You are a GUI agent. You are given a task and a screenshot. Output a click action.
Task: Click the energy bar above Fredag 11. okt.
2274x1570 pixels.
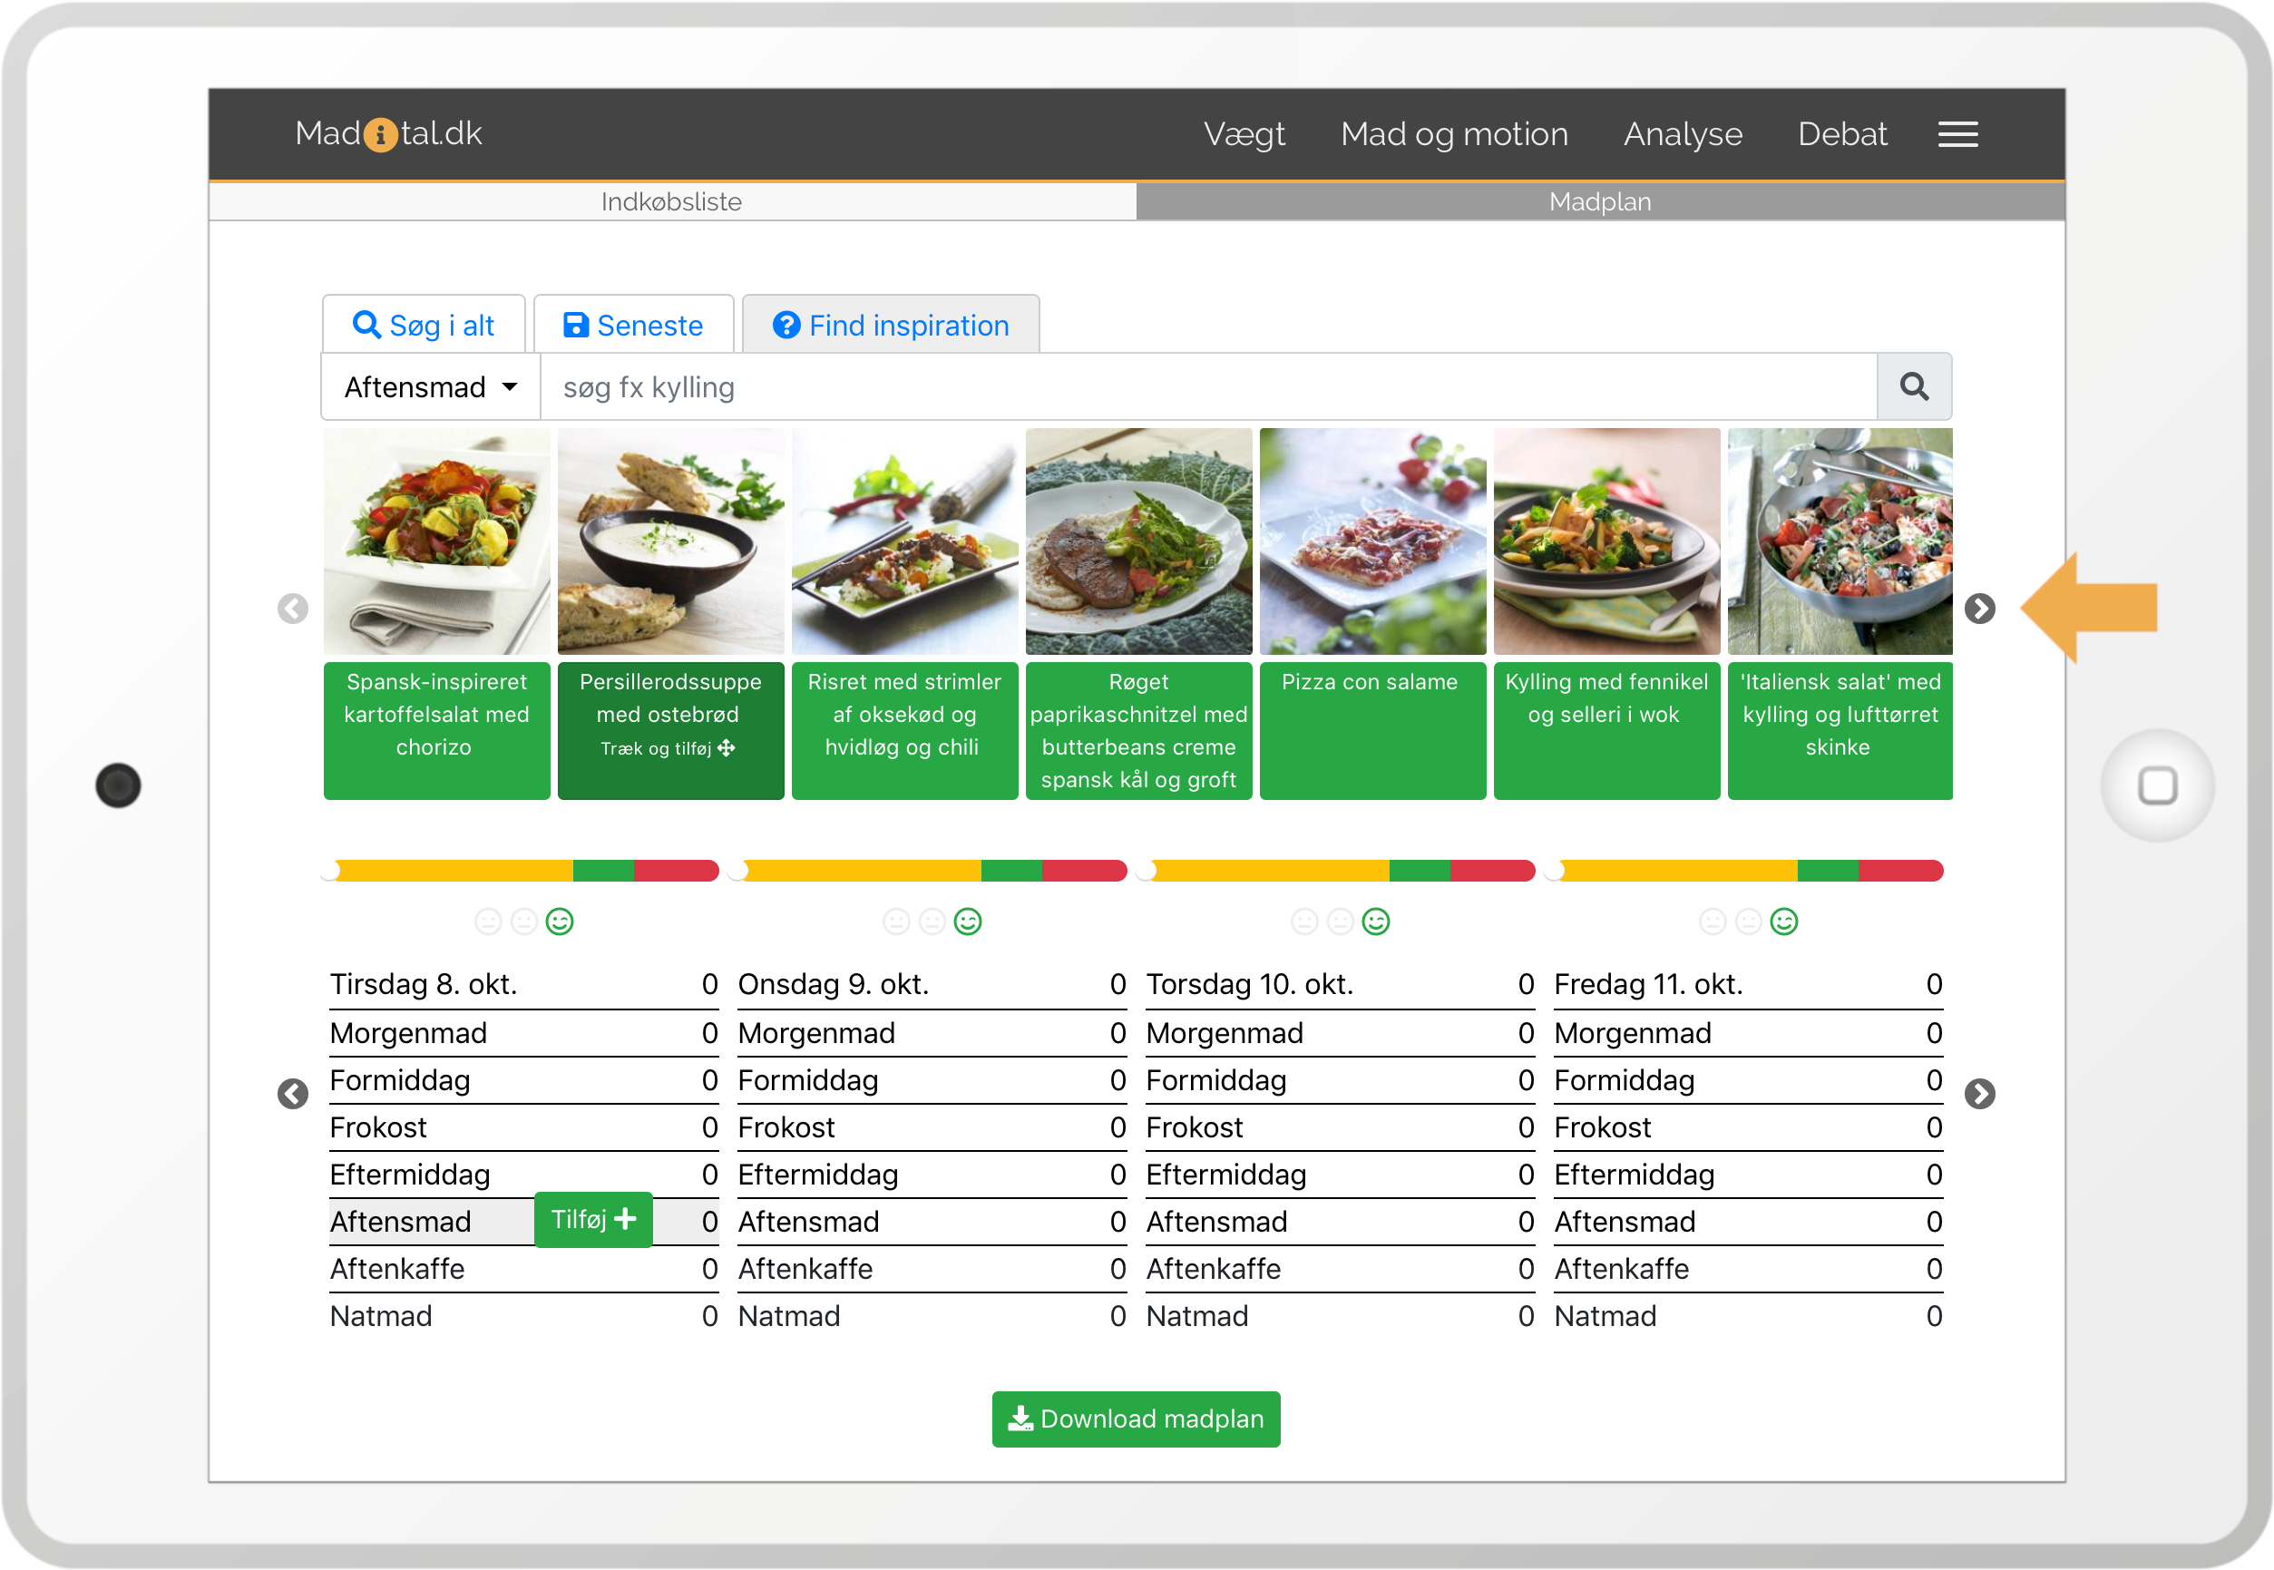1747,871
